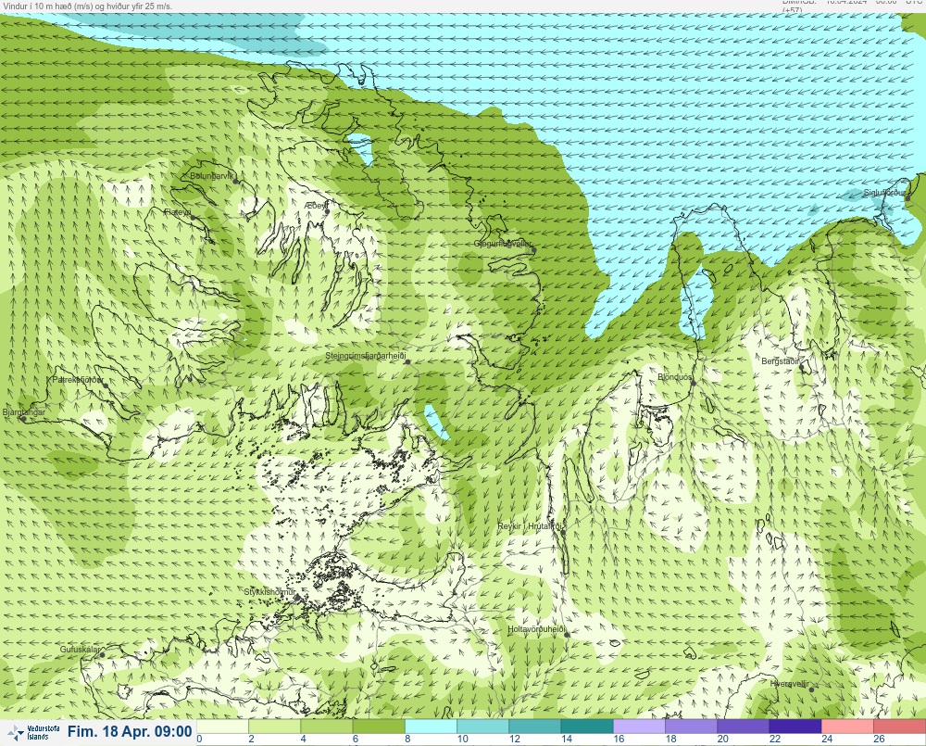Pick the 12–14 m/s teal legend swatch
This screenshot has height=746, width=926.
coord(535,726)
